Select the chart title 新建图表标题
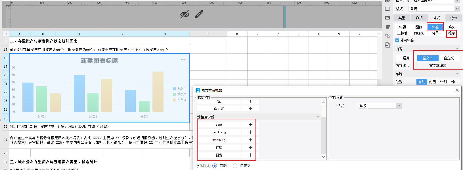 pos(99,61)
